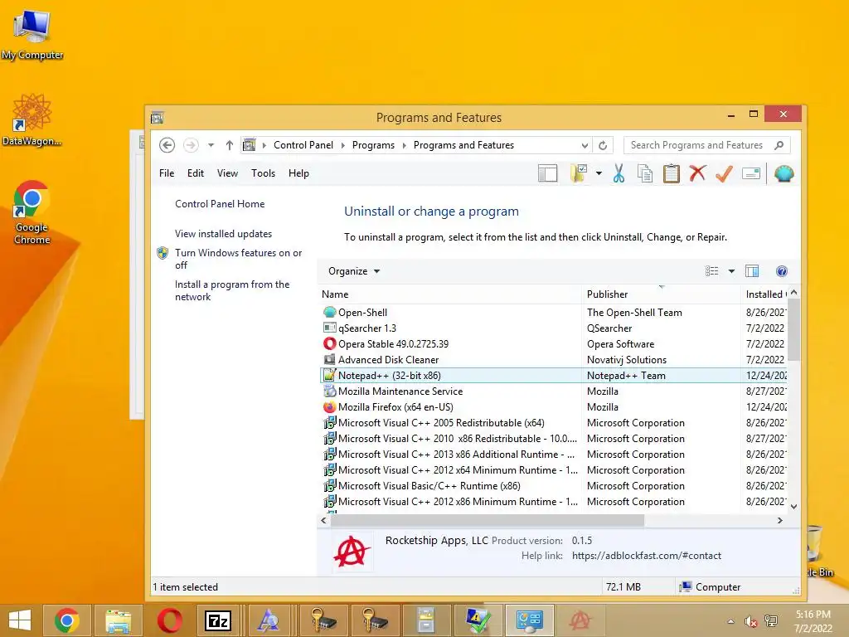The width and height of the screenshot is (849, 637).
Task: Expand the Control Panel breadcrumb arrow
Action: tap(342, 145)
